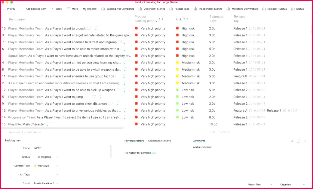The image size is (313, 189).
Task: Click the Priority icon in the toolbar
Action: tap(4, 9)
